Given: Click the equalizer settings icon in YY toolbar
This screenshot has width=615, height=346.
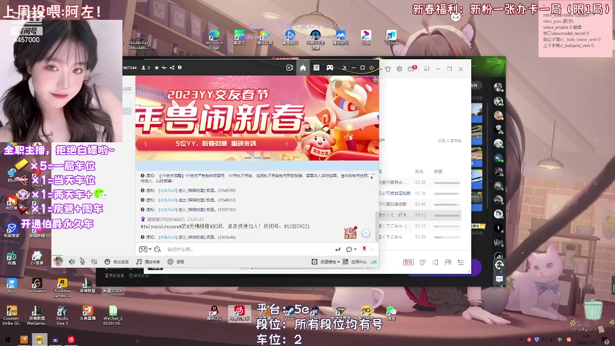Looking at the screenshot, I should pyautogui.click(x=94, y=262).
